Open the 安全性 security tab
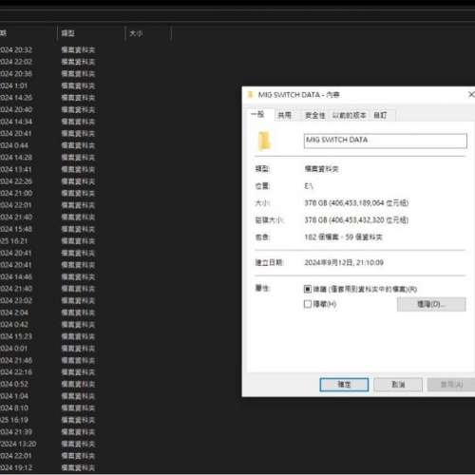The height and width of the screenshot is (475, 475). pos(314,115)
